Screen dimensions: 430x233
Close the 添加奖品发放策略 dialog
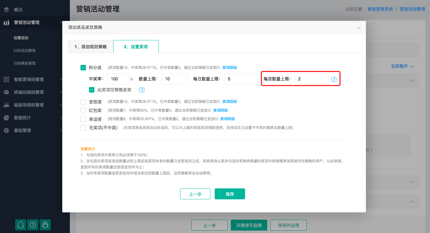tap(359, 28)
